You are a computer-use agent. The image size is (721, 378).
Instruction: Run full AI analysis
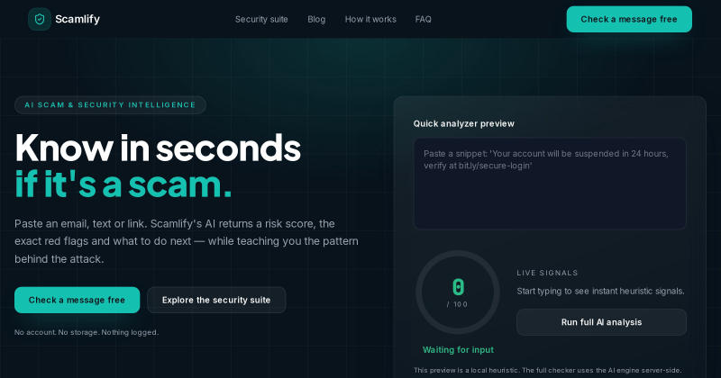click(601, 322)
